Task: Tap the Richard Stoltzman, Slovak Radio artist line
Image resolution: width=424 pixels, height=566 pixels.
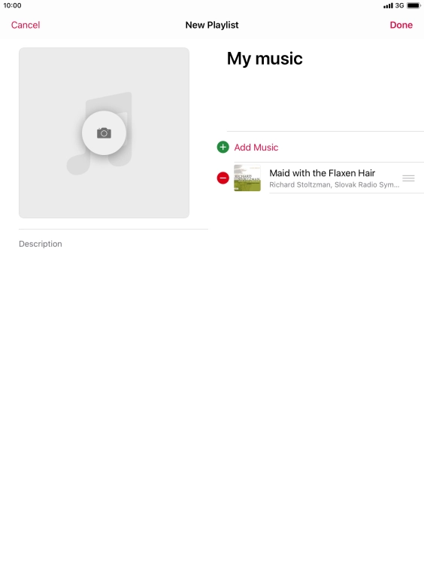Action: coord(335,185)
